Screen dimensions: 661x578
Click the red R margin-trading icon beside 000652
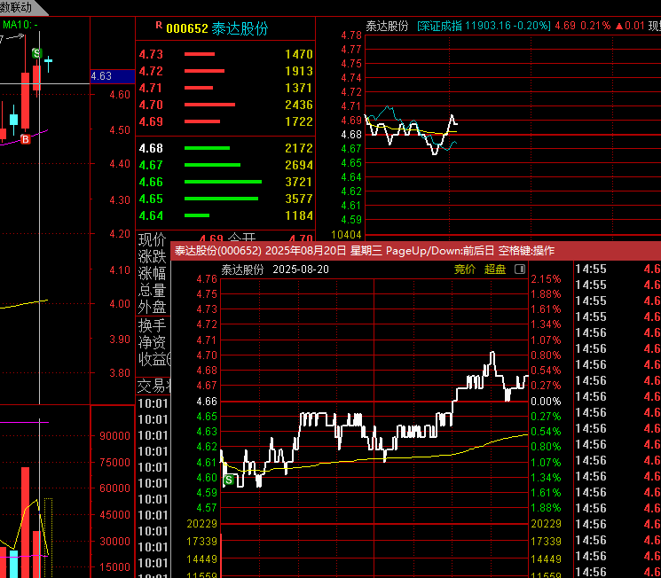[x=159, y=26]
